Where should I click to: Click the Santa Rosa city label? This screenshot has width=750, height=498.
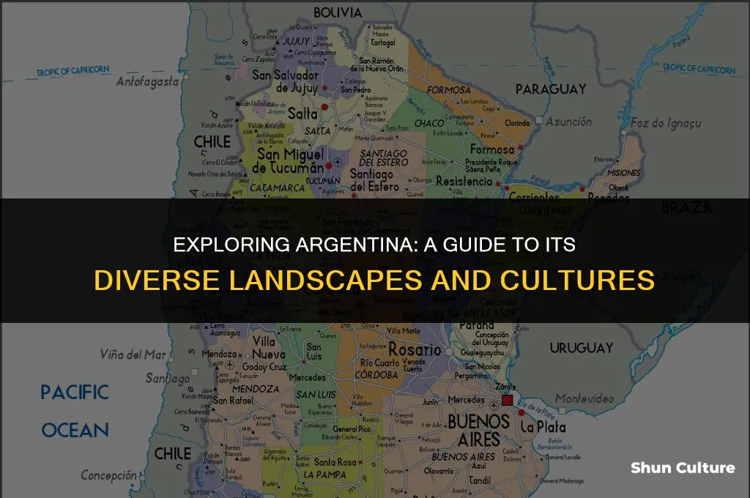[x=335, y=462]
